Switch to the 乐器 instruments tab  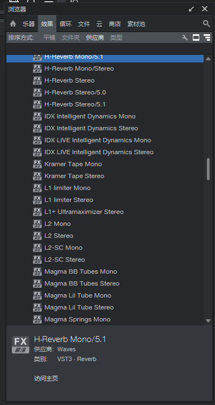point(28,24)
